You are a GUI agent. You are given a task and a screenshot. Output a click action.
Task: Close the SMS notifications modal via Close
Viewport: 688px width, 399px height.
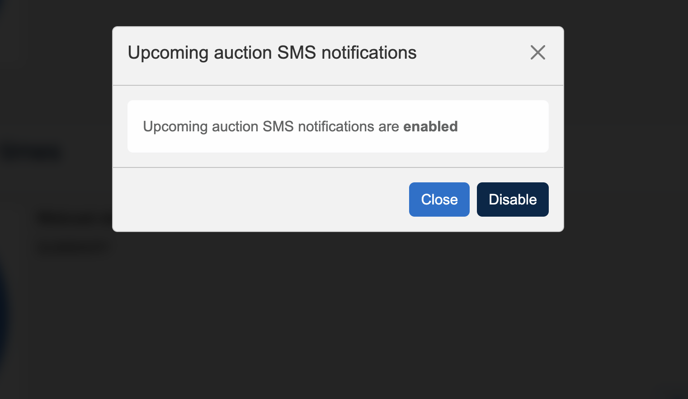coord(439,199)
